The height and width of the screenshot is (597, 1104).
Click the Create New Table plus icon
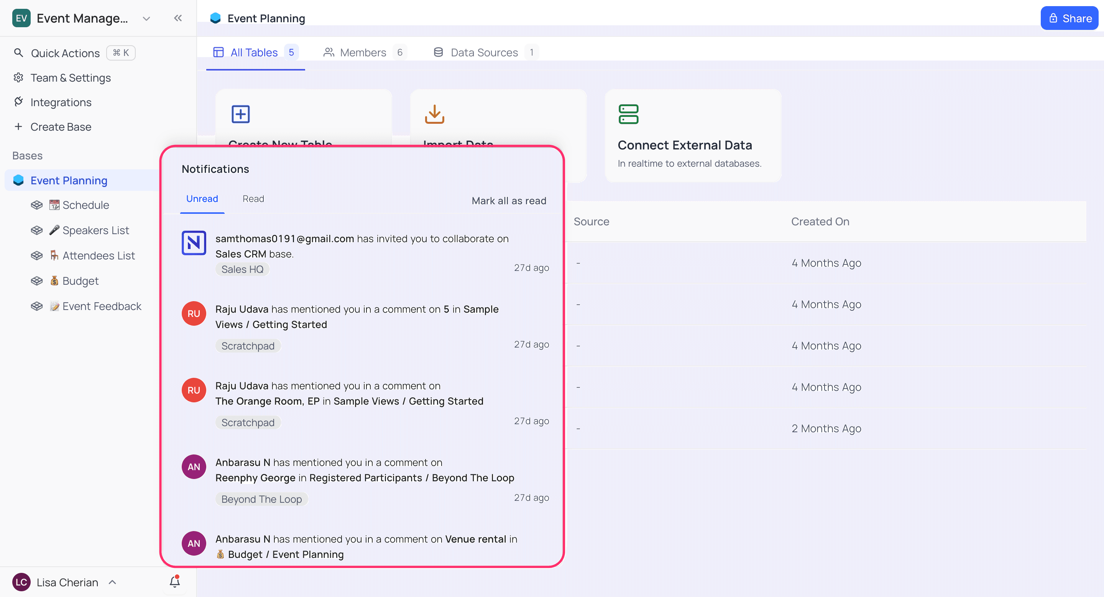tap(240, 114)
